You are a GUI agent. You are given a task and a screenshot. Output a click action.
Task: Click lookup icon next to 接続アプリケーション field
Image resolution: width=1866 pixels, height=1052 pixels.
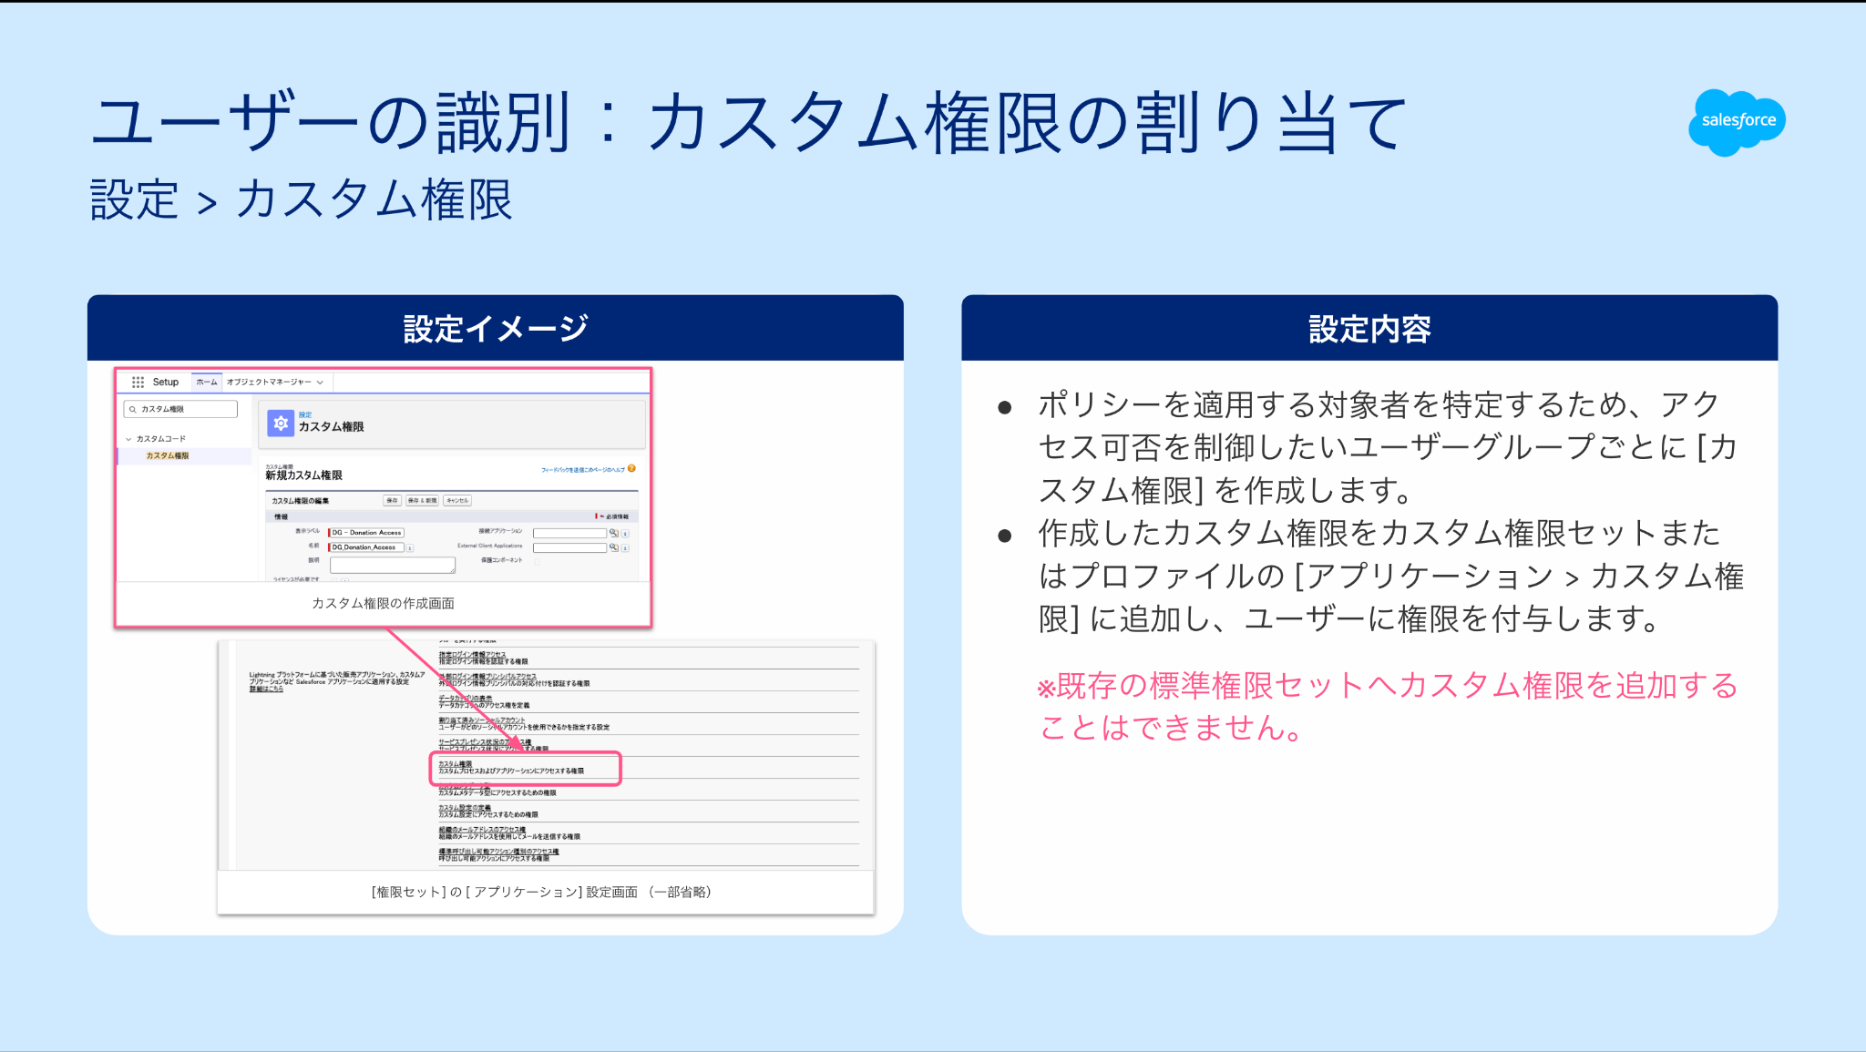coord(614,533)
